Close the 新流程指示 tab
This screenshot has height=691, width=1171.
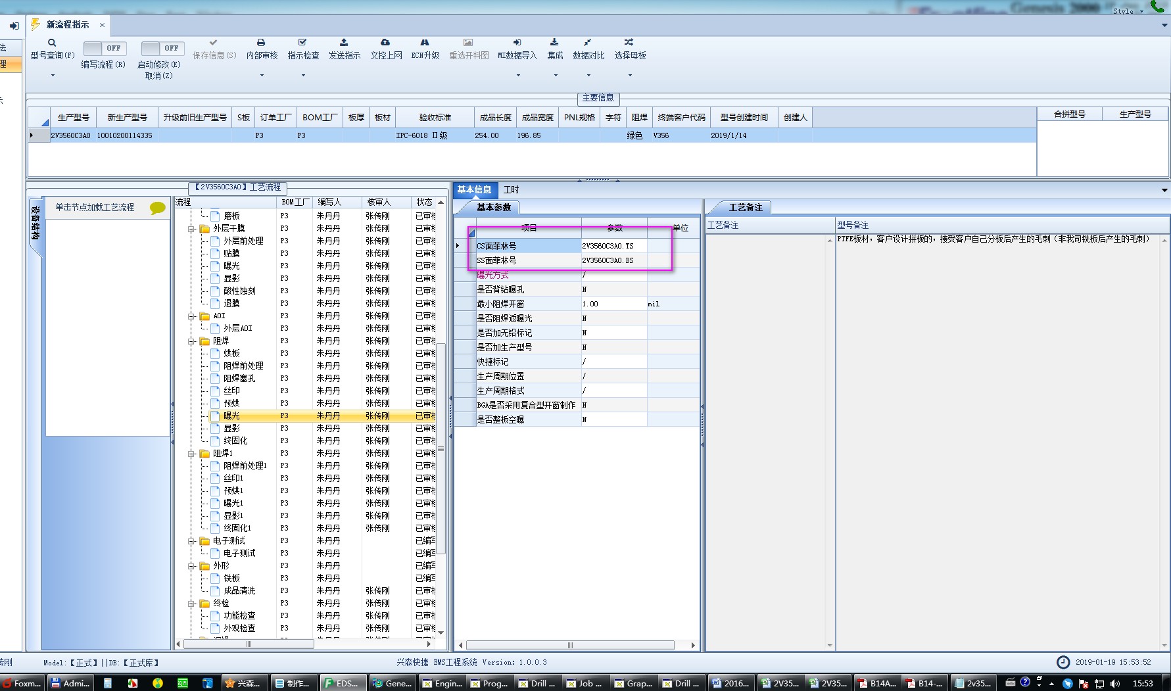(102, 25)
